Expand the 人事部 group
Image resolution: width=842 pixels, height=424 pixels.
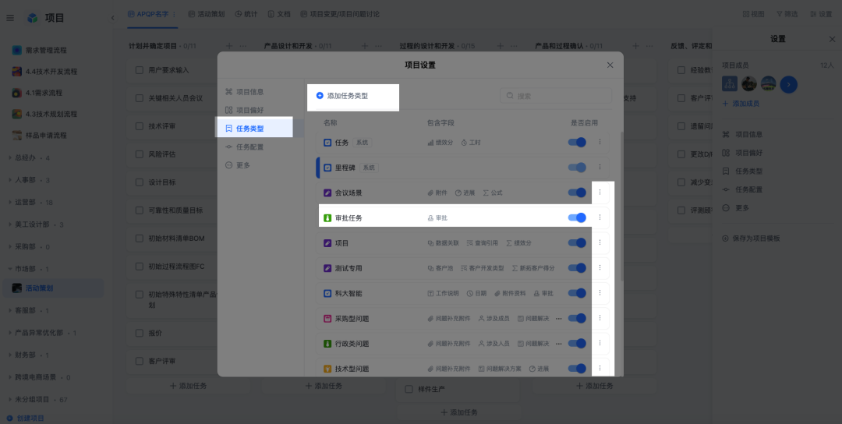(x=9, y=180)
